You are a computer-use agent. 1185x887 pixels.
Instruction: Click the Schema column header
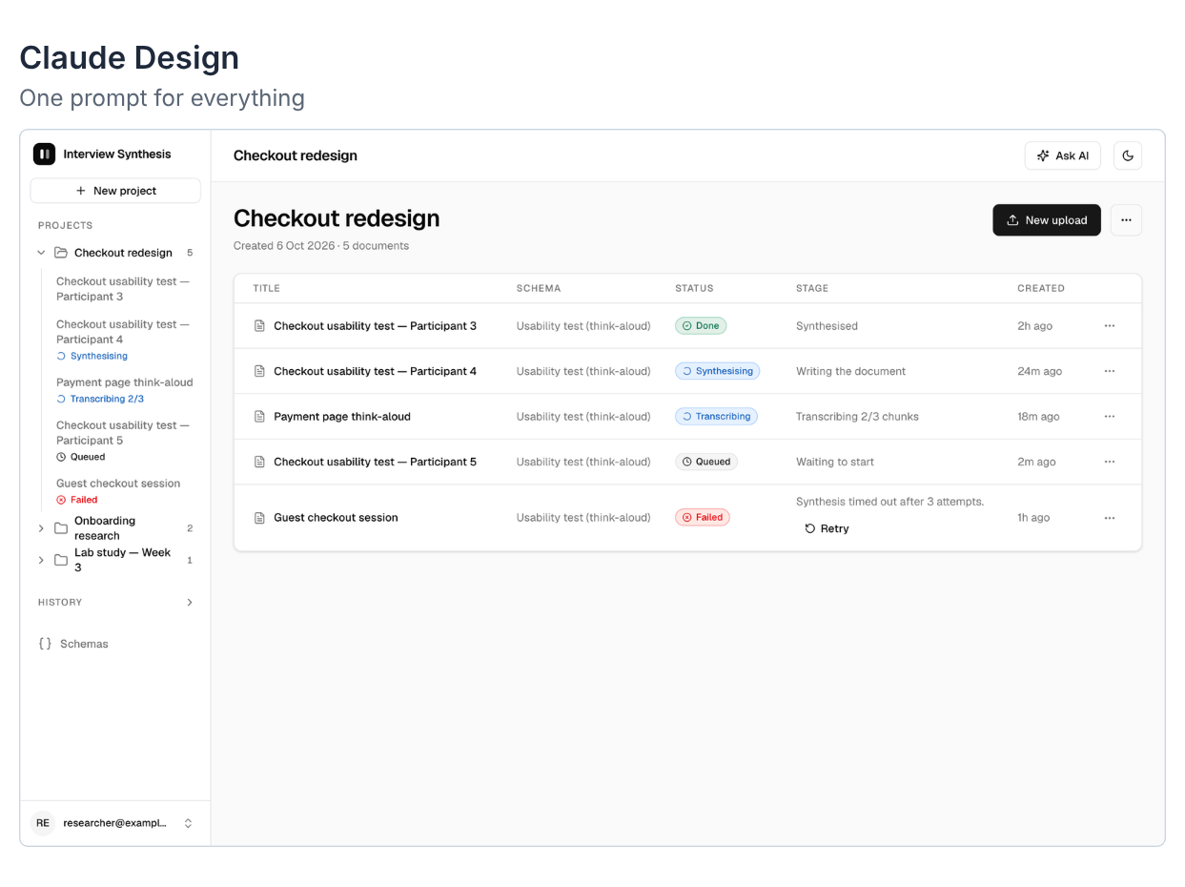point(539,288)
